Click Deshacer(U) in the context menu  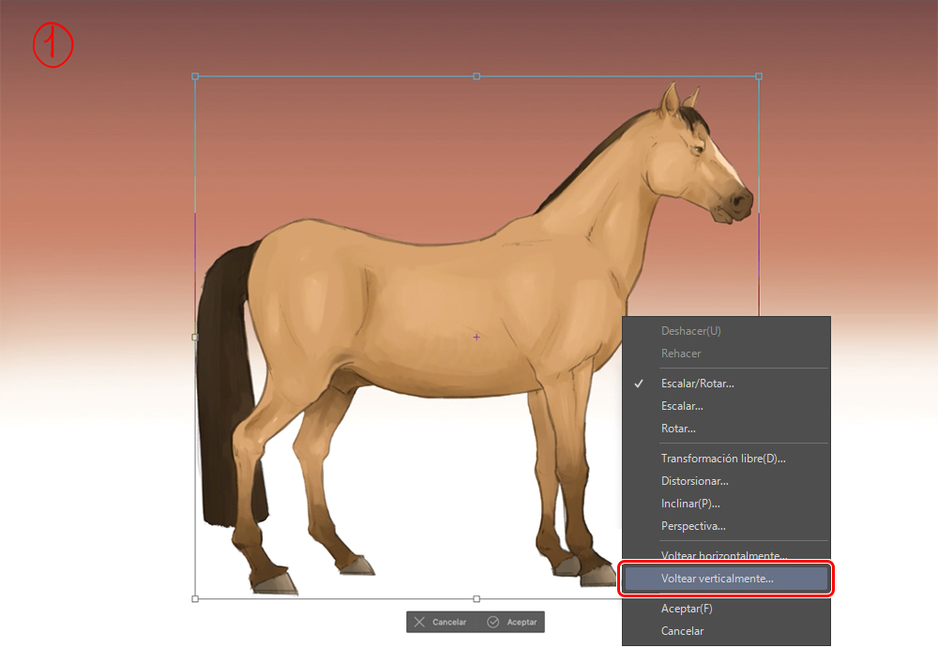(x=690, y=331)
